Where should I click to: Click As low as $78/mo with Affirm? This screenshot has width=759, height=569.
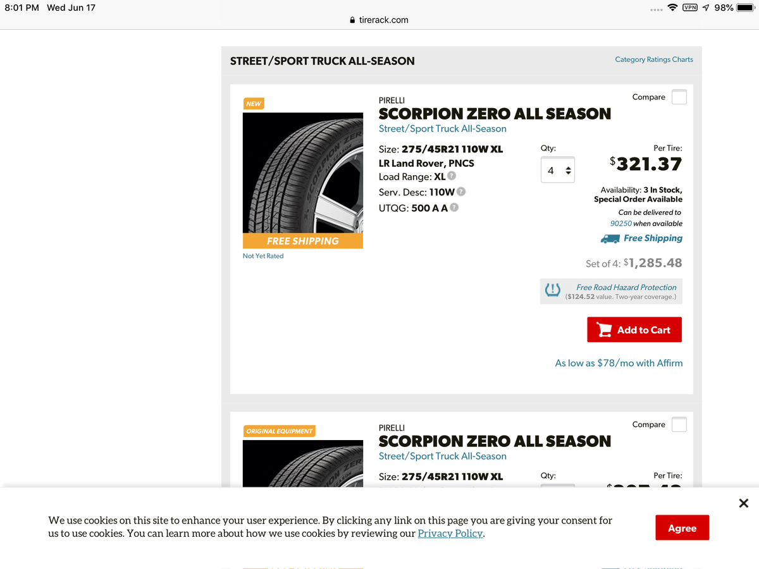619,363
